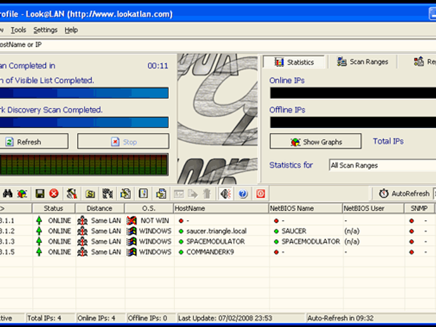Sort by NetBIOS User column header

[x=373, y=208]
